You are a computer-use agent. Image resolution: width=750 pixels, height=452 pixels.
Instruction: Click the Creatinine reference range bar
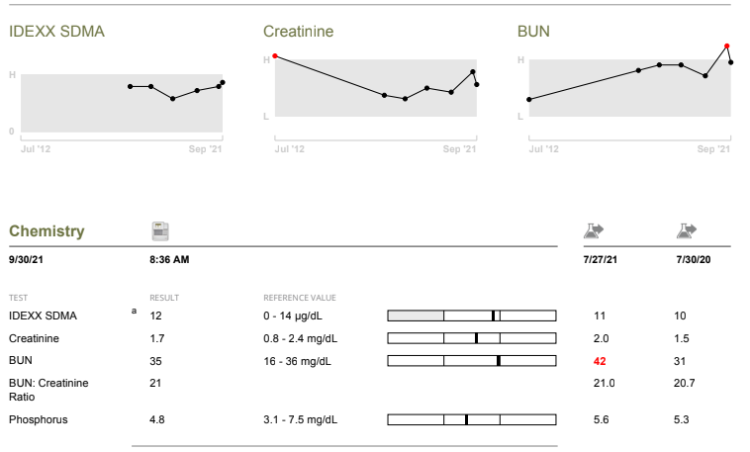click(471, 338)
